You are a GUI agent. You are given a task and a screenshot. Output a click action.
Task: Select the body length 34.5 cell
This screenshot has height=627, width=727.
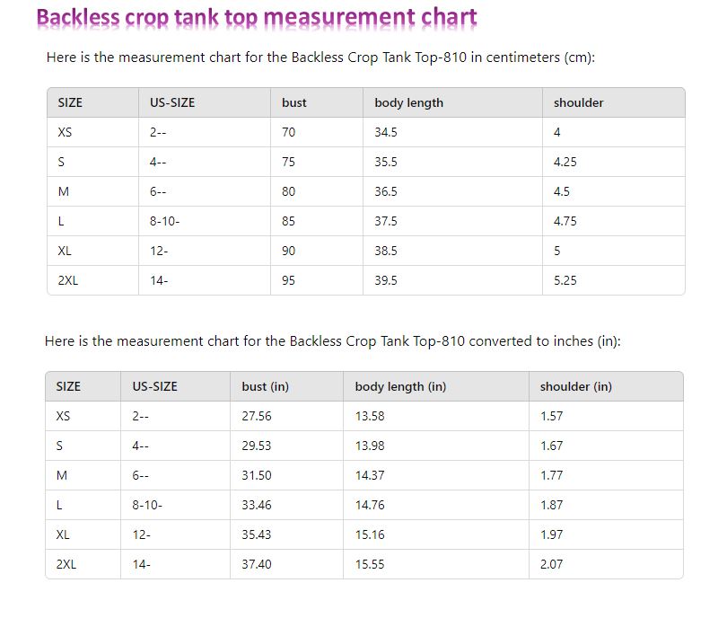coord(386,132)
